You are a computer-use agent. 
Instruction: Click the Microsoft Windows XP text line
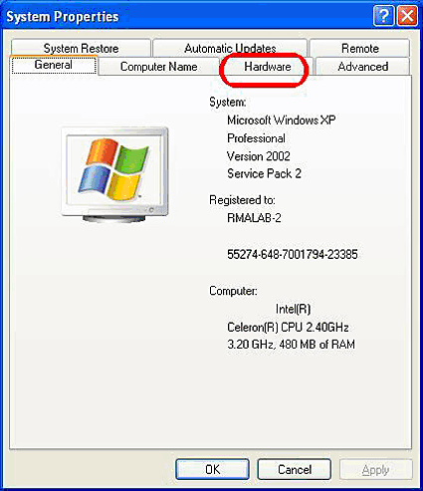click(x=281, y=120)
